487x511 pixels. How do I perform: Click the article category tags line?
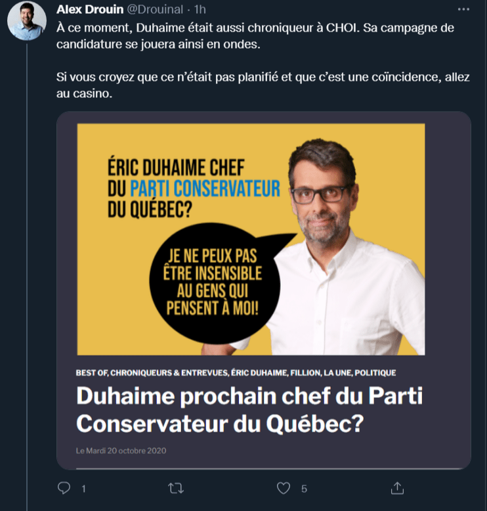click(x=236, y=373)
